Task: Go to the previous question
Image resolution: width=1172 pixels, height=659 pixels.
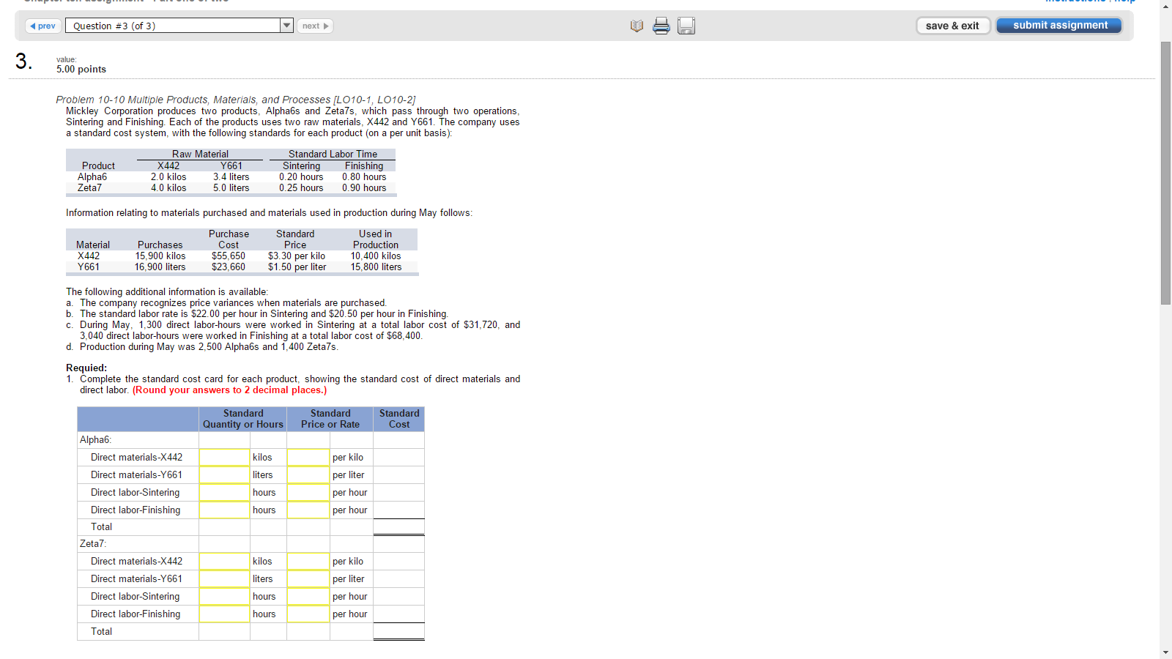Action: click(x=43, y=26)
